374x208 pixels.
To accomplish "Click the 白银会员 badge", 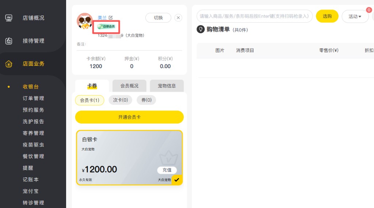I will [106, 26].
